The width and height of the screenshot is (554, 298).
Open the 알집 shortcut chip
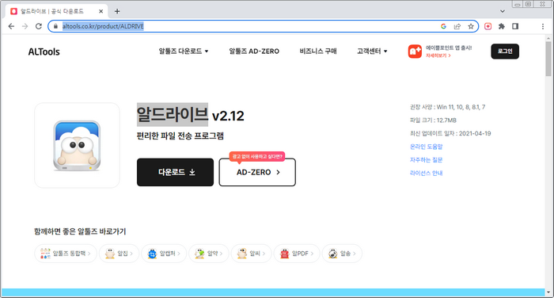[x=119, y=254]
